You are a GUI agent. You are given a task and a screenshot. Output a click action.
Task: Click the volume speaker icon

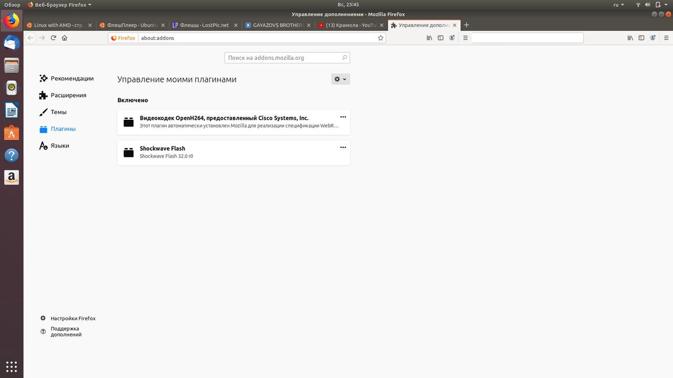click(649, 5)
